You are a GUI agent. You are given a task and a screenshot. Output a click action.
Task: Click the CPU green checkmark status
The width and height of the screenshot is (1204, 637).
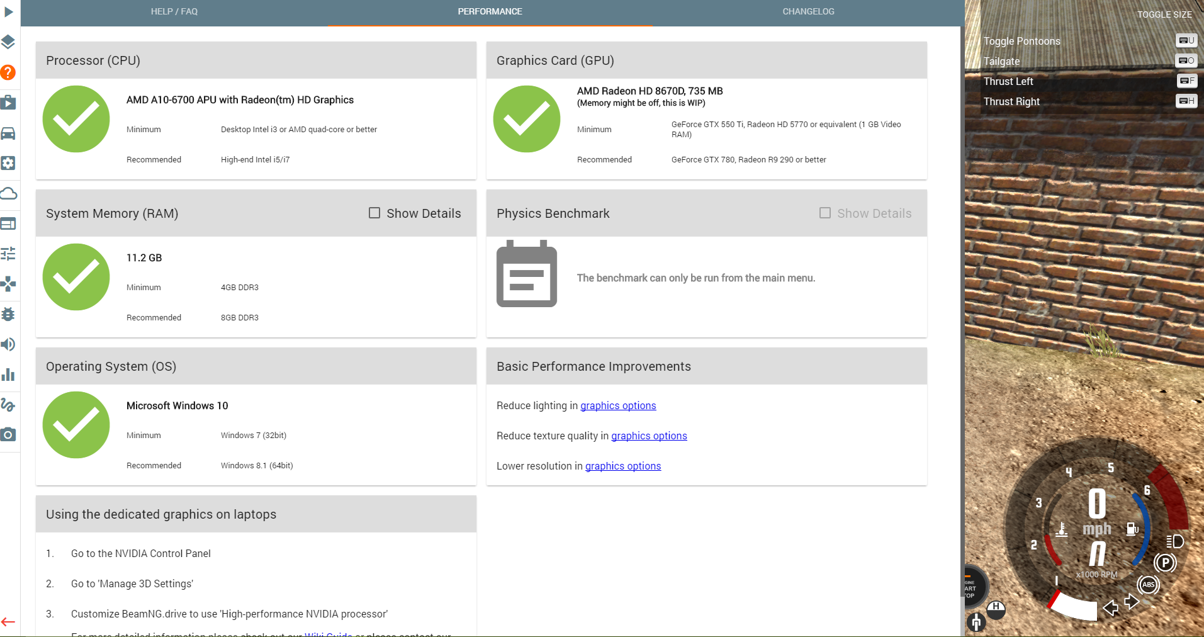click(x=76, y=119)
